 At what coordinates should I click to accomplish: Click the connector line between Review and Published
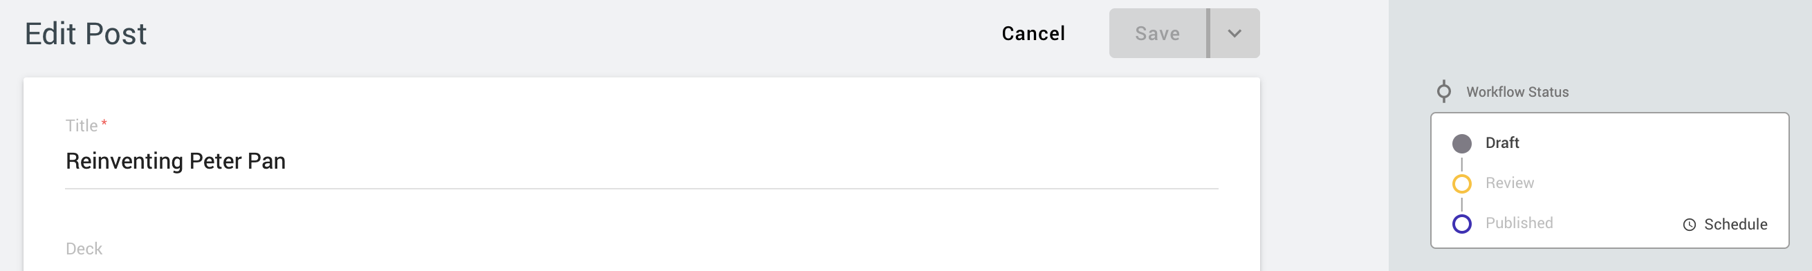point(1461,204)
